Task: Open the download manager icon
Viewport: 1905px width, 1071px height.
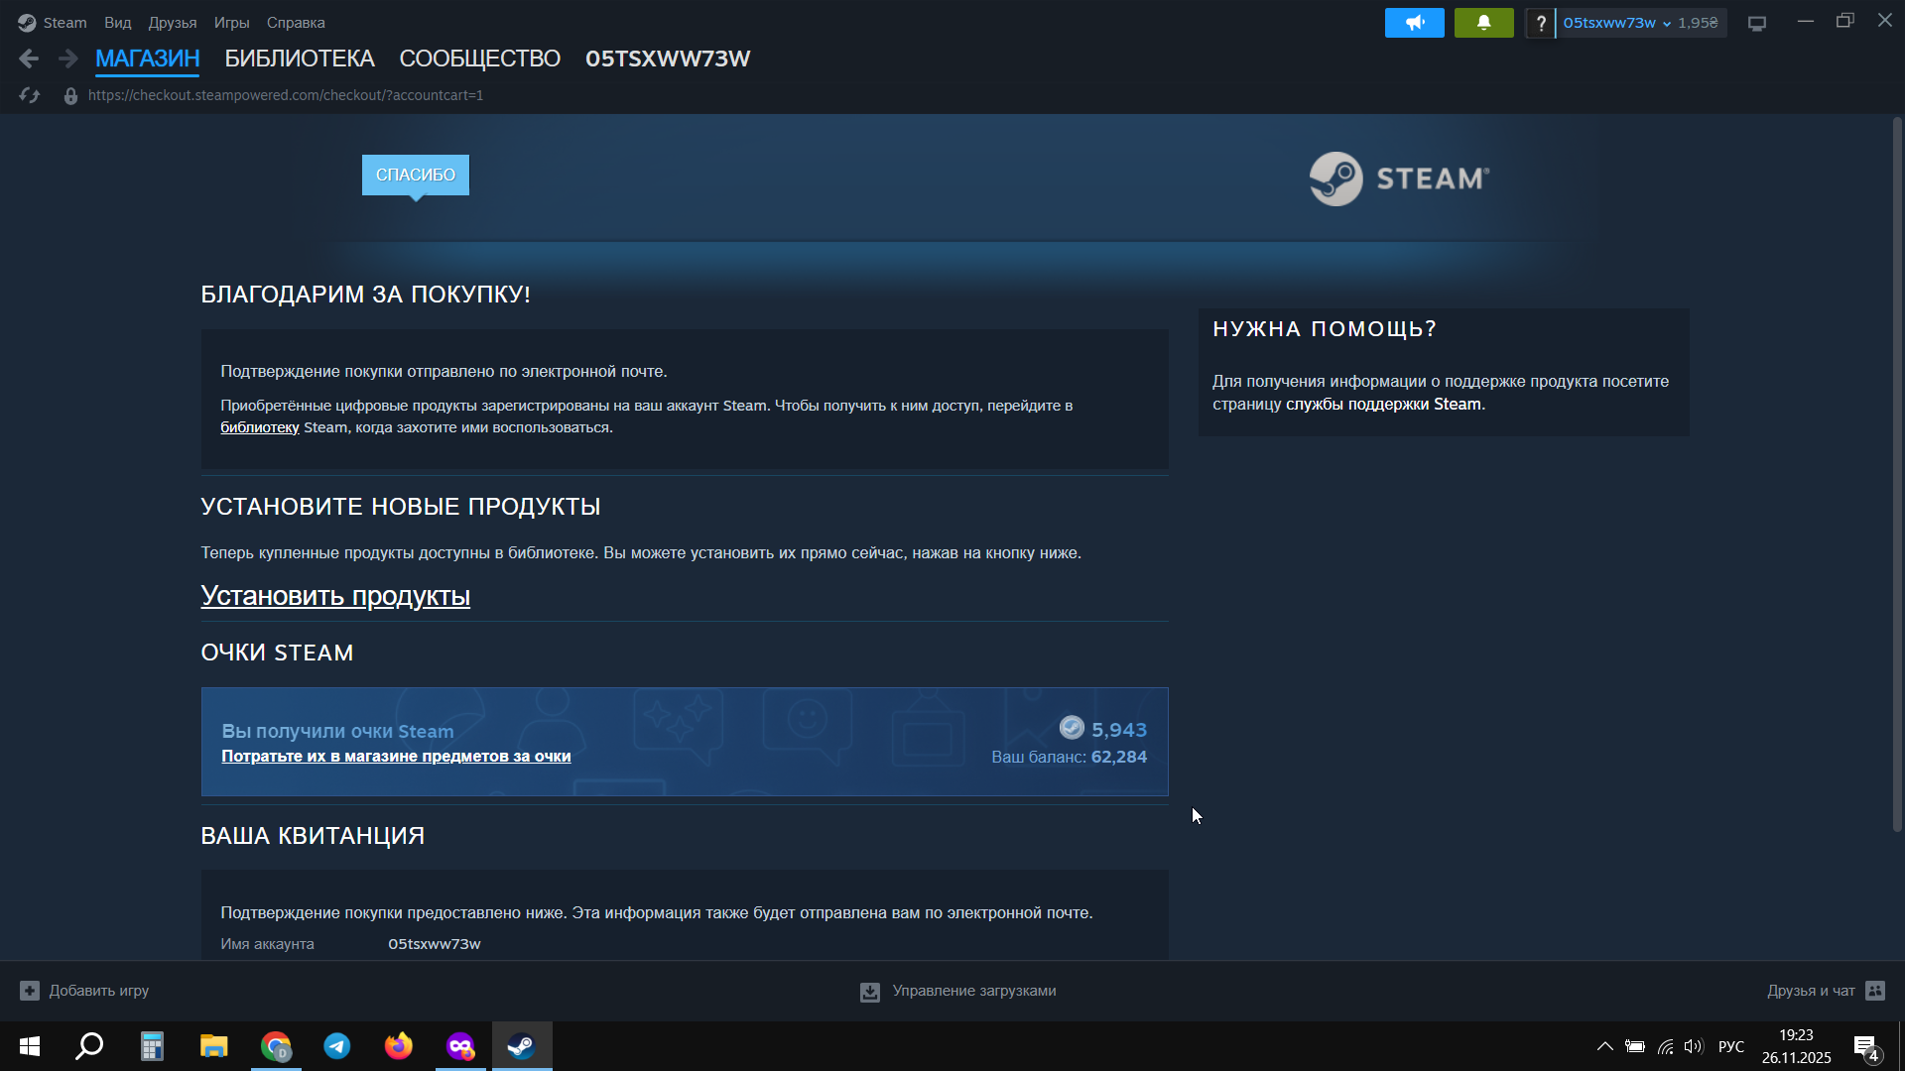Action: (x=870, y=992)
